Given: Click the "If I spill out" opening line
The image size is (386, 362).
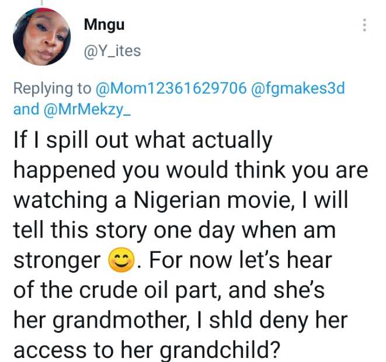Looking at the screenshot, I should pyautogui.click(x=81, y=141).
